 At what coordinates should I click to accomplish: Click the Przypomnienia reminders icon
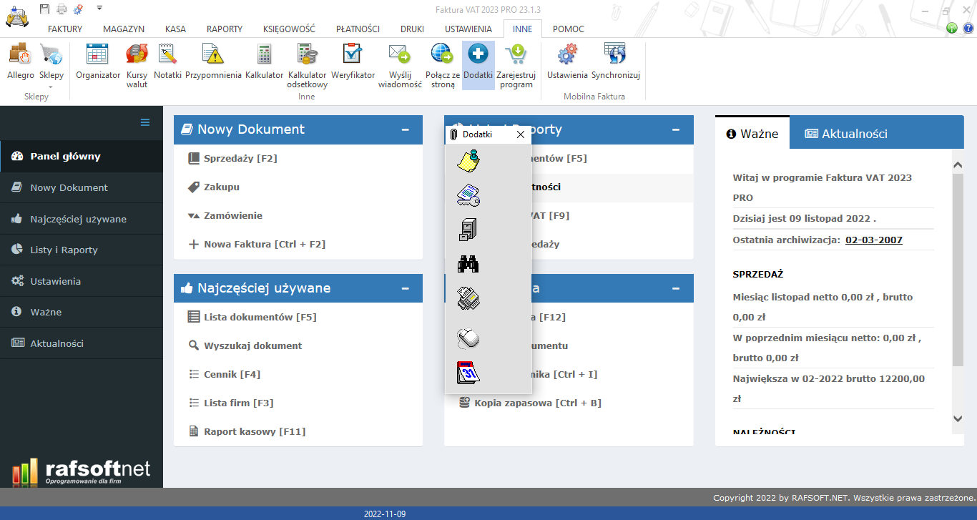pos(213,63)
